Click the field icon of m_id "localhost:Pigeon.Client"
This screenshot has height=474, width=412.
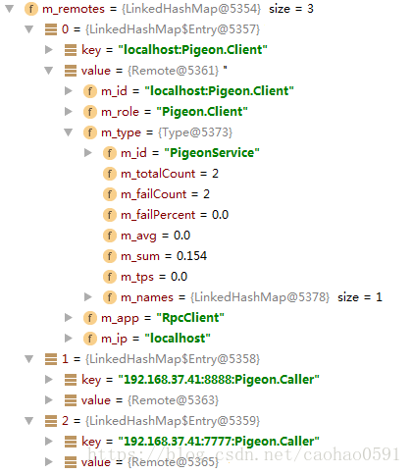(x=90, y=91)
